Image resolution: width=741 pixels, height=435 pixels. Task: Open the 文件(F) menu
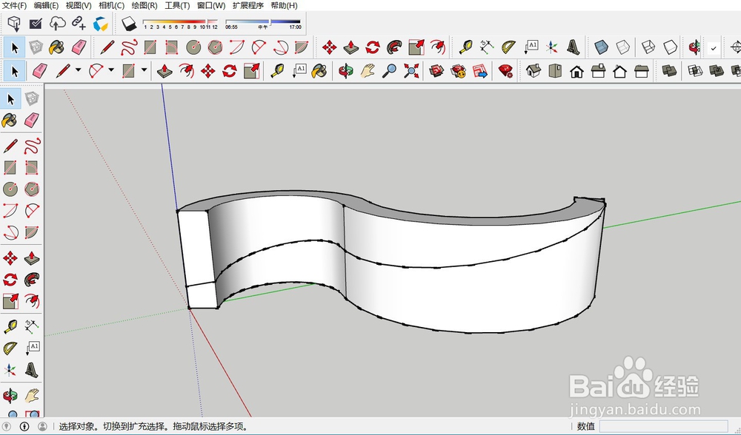click(x=15, y=6)
